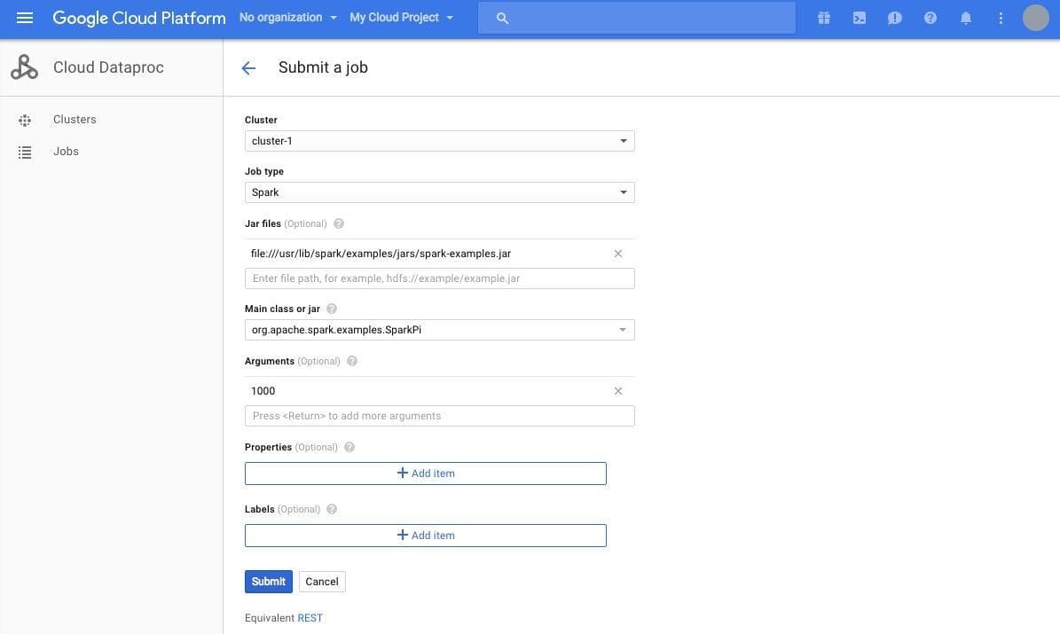Image resolution: width=1060 pixels, height=634 pixels.
Task: Submit the job
Action: (x=269, y=582)
